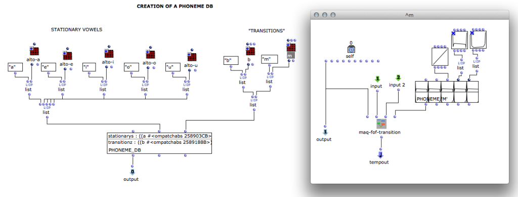
Task: Click the ^m window title bar
Action: 410,15
